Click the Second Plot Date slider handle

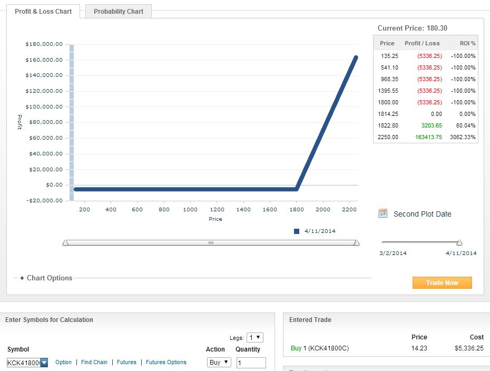[x=459, y=242]
